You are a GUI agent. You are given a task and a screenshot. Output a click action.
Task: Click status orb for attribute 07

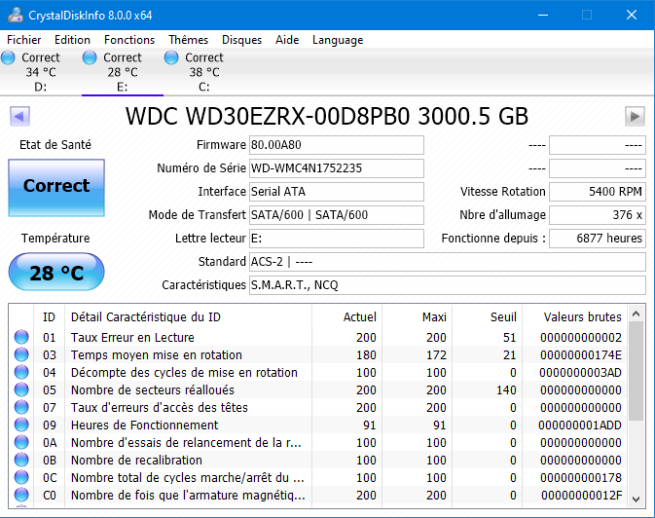pyautogui.click(x=21, y=407)
